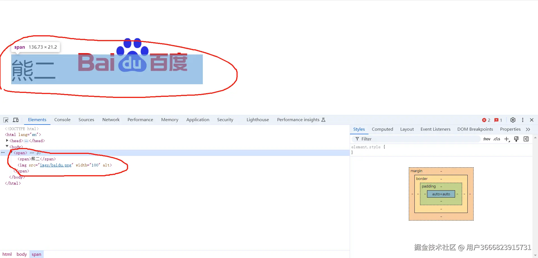Click the margin region of box model
Image resolution: width=538 pixels, height=258 pixels.
pos(441,171)
